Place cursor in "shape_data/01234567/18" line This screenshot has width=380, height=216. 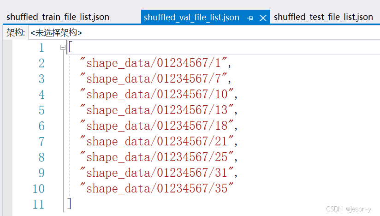coord(157,126)
